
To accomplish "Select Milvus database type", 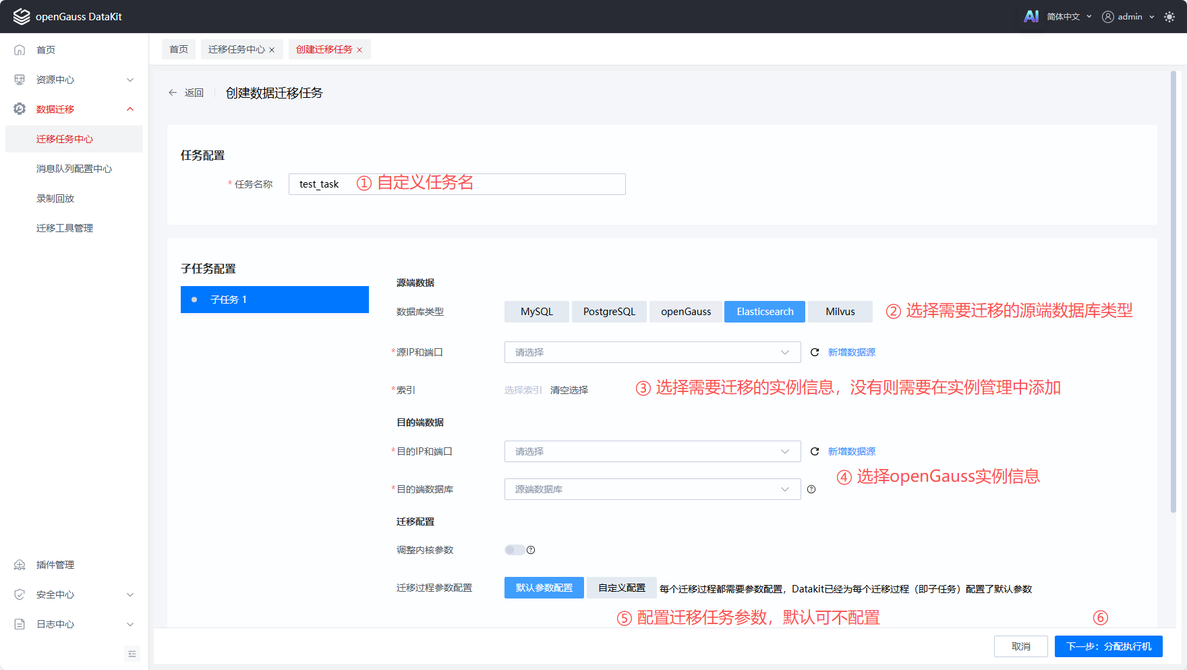I will pos(840,312).
